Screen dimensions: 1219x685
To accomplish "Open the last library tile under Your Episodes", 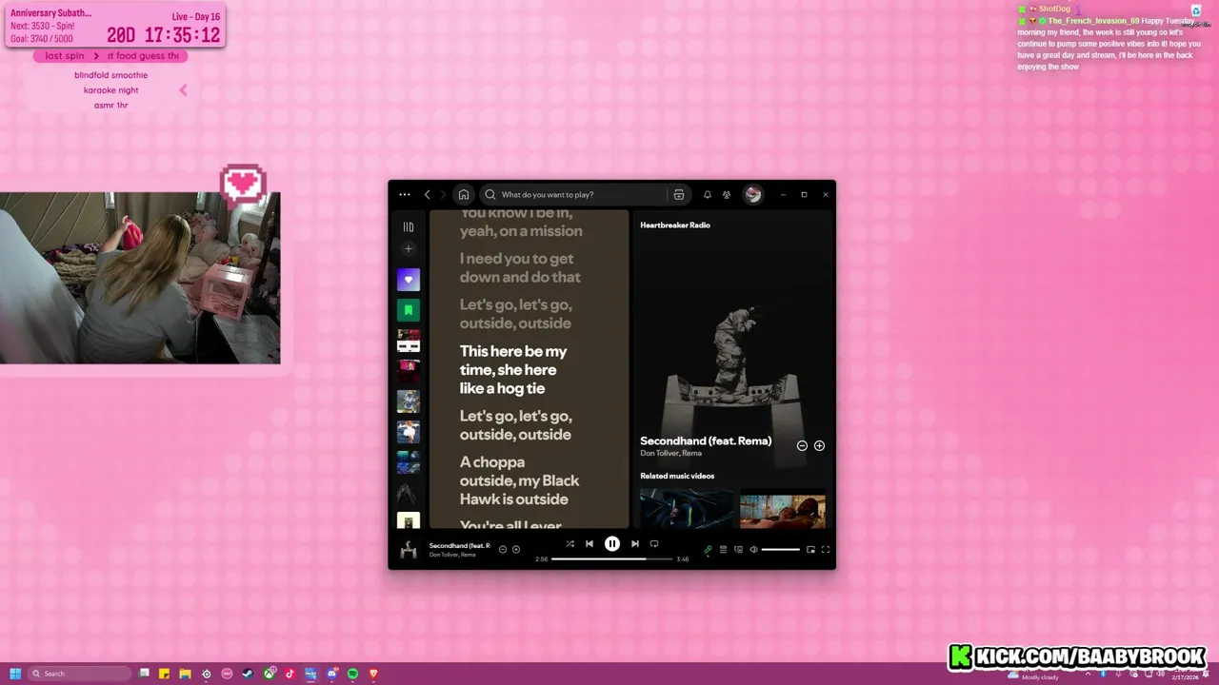I will coord(409,521).
